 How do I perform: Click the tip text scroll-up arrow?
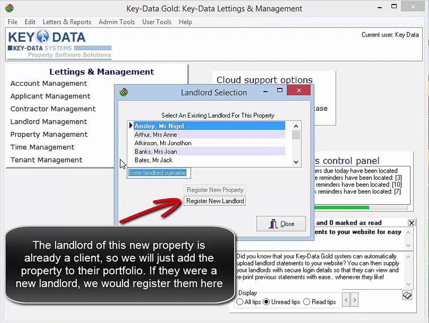pyautogui.click(x=408, y=257)
